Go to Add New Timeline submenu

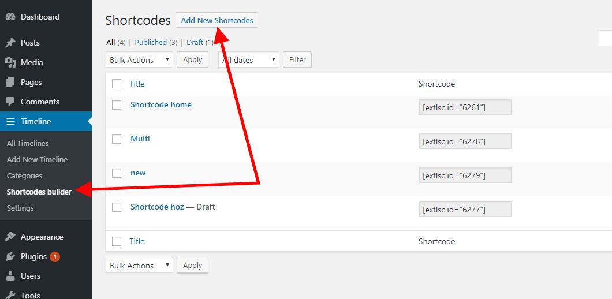click(x=37, y=159)
